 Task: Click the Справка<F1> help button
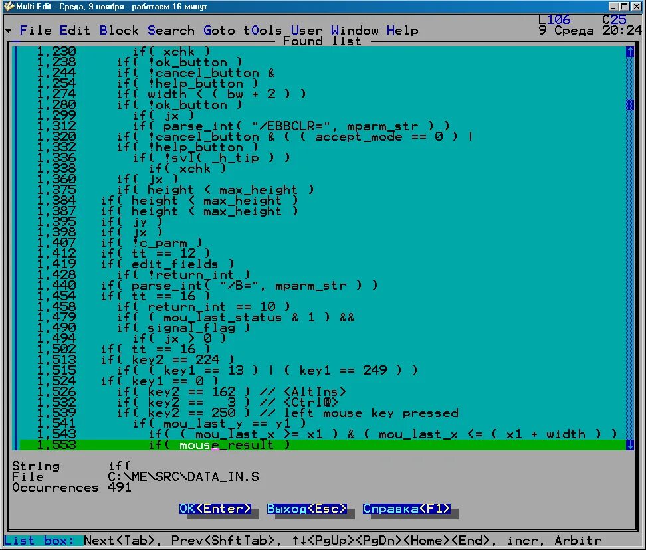pyautogui.click(x=407, y=509)
